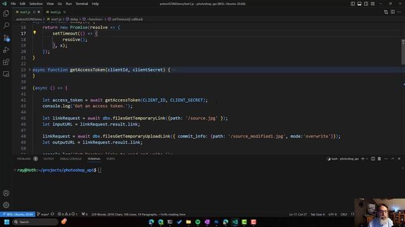Open the File menu
The width and height of the screenshot is (405, 227).
(13, 4)
